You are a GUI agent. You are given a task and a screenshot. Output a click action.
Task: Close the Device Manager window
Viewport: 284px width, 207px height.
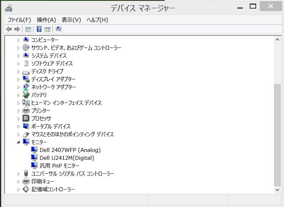pyautogui.click(x=271, y=6)
